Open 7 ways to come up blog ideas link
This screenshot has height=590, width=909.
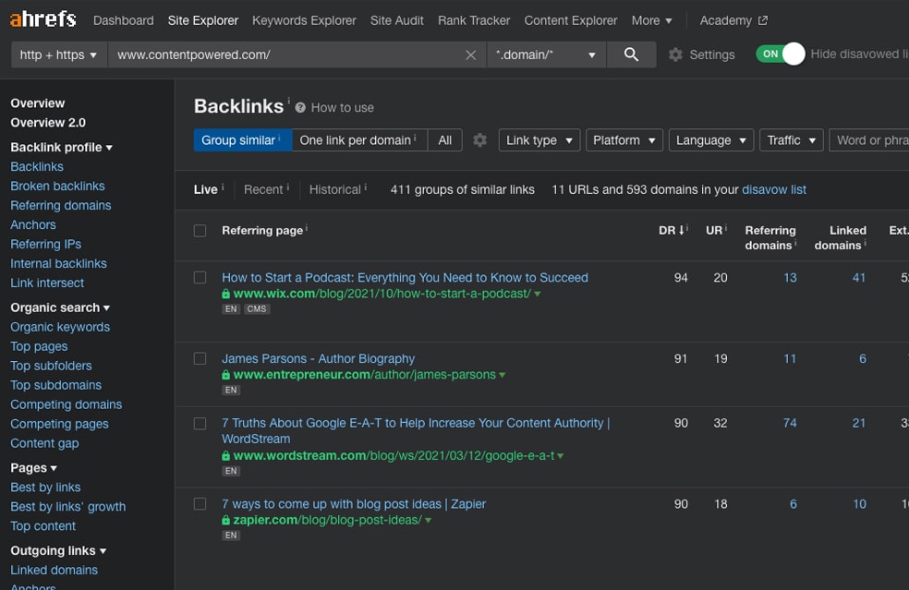pos(354,504)
